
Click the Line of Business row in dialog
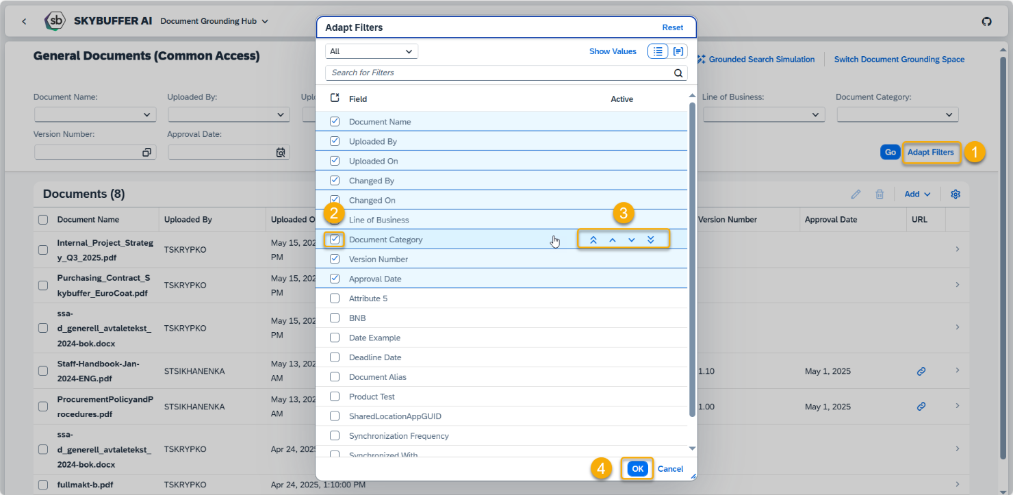(502, 220)
